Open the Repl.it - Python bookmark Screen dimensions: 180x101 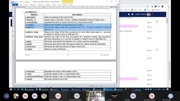pyautogui.click(x=137, y=10)
